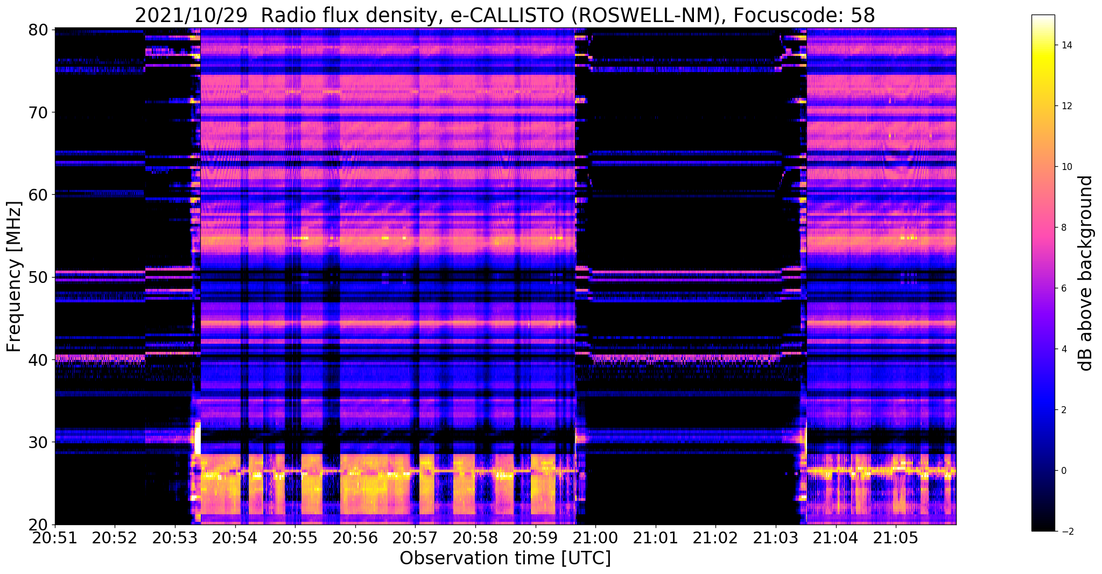Click the colorbar tick label 2
This screenshot has height=574, width=1102.
pos(1063,410)
